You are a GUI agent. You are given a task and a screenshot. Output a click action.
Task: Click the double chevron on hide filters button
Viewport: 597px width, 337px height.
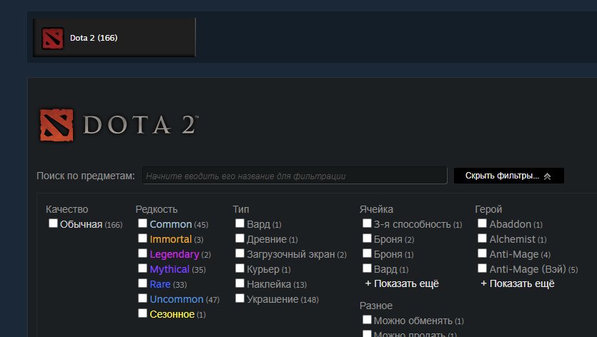point(548,176)
